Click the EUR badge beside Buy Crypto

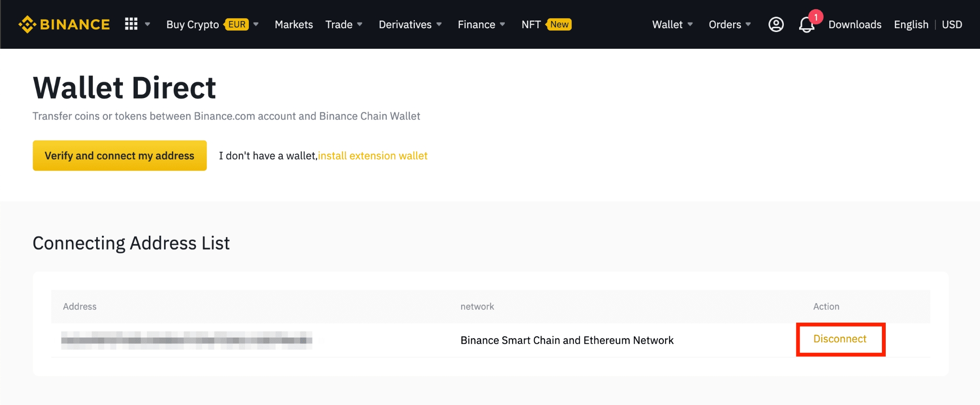tap(237, 24)
